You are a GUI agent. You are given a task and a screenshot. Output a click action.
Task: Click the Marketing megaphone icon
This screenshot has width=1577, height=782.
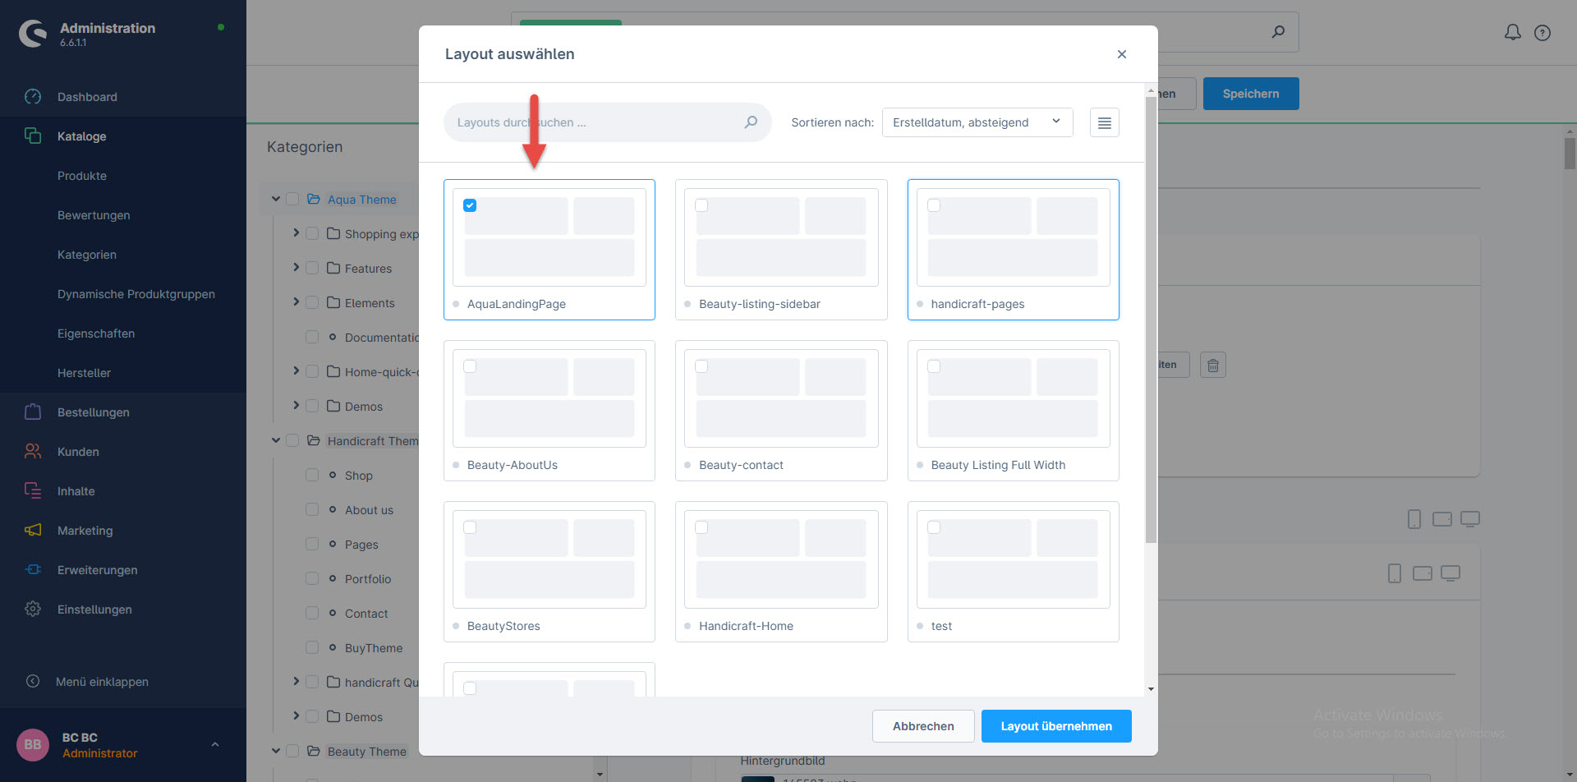tap(33, 531)
